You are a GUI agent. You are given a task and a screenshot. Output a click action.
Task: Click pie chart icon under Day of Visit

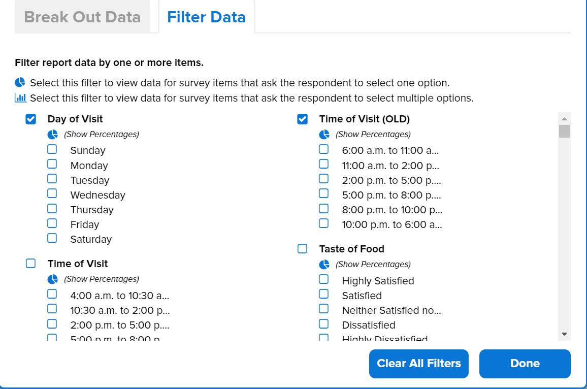pyautogui.click(x=53, y=135)
